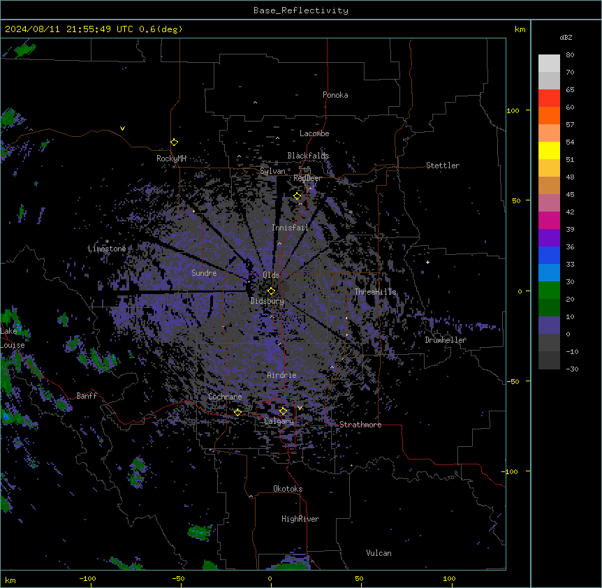Click the dBZ legend heading
This screenshot has width=602, height=588.
tap(566, 38)
